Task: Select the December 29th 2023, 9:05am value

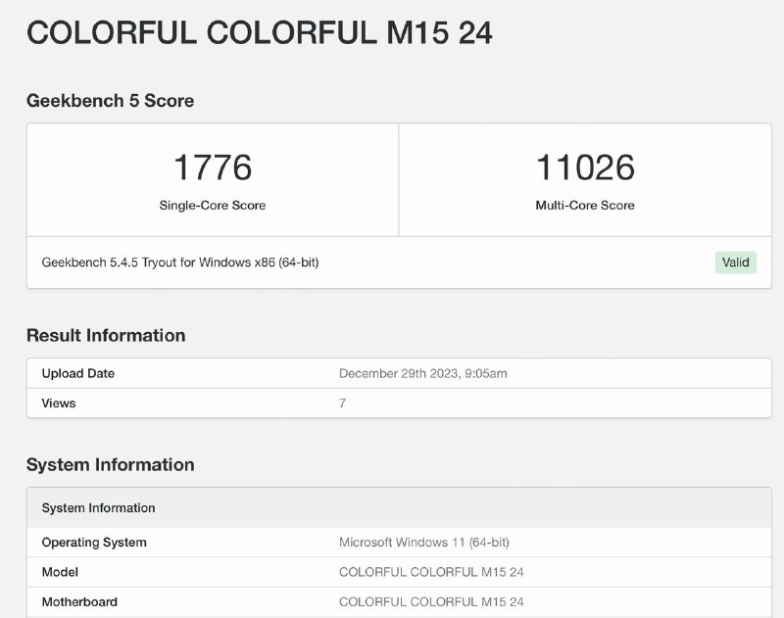Action: point(423,373)
